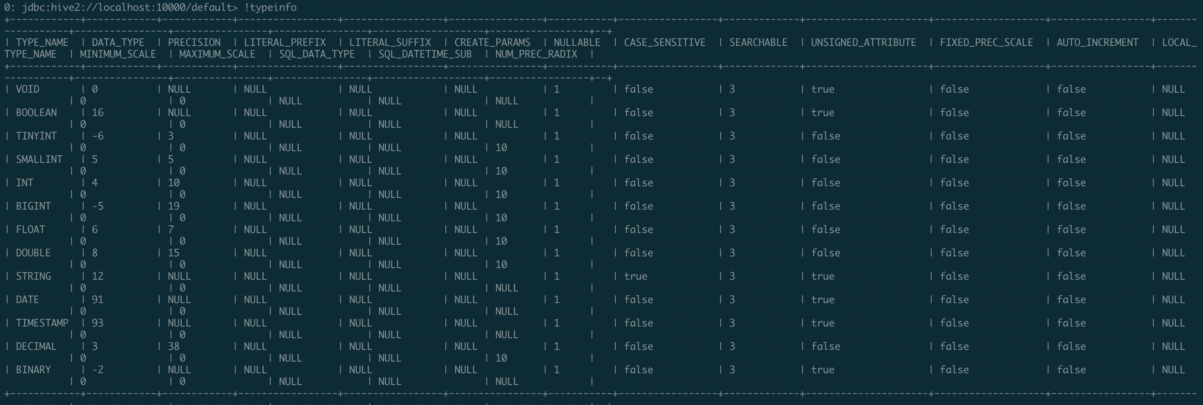Click TINYINT's data type value -6
Viewport: 1203px width, 405px height.
[98, 136]
